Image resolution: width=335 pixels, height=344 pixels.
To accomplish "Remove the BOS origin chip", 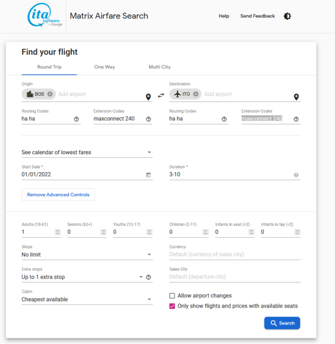I will pyautogui.click(x=50, y=94).
